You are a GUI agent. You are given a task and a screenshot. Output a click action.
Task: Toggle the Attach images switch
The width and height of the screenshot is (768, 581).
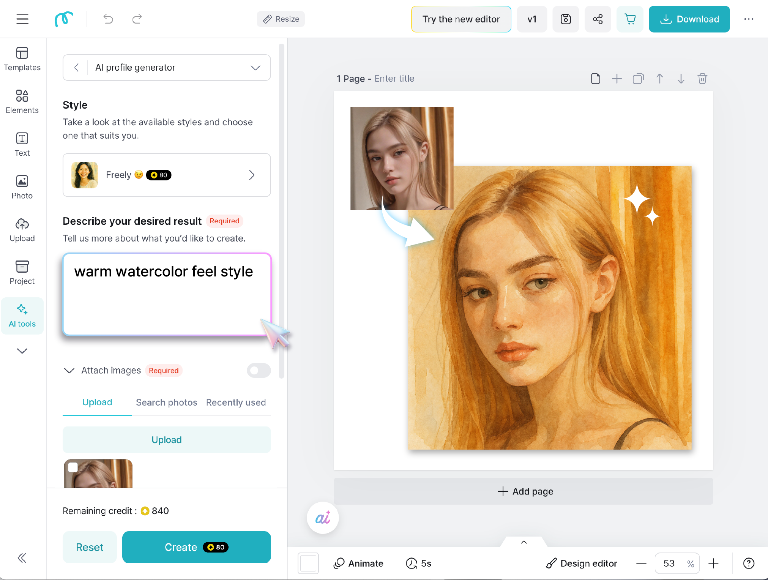[x=259, y=371]
